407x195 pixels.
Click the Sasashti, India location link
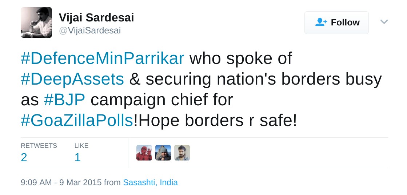coord(150,182)
